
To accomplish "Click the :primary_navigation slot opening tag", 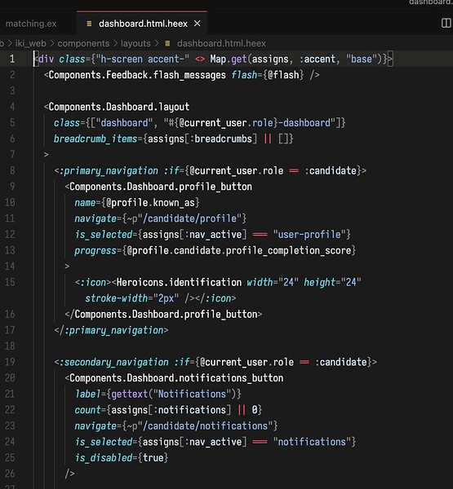I will tap(109, 170).
